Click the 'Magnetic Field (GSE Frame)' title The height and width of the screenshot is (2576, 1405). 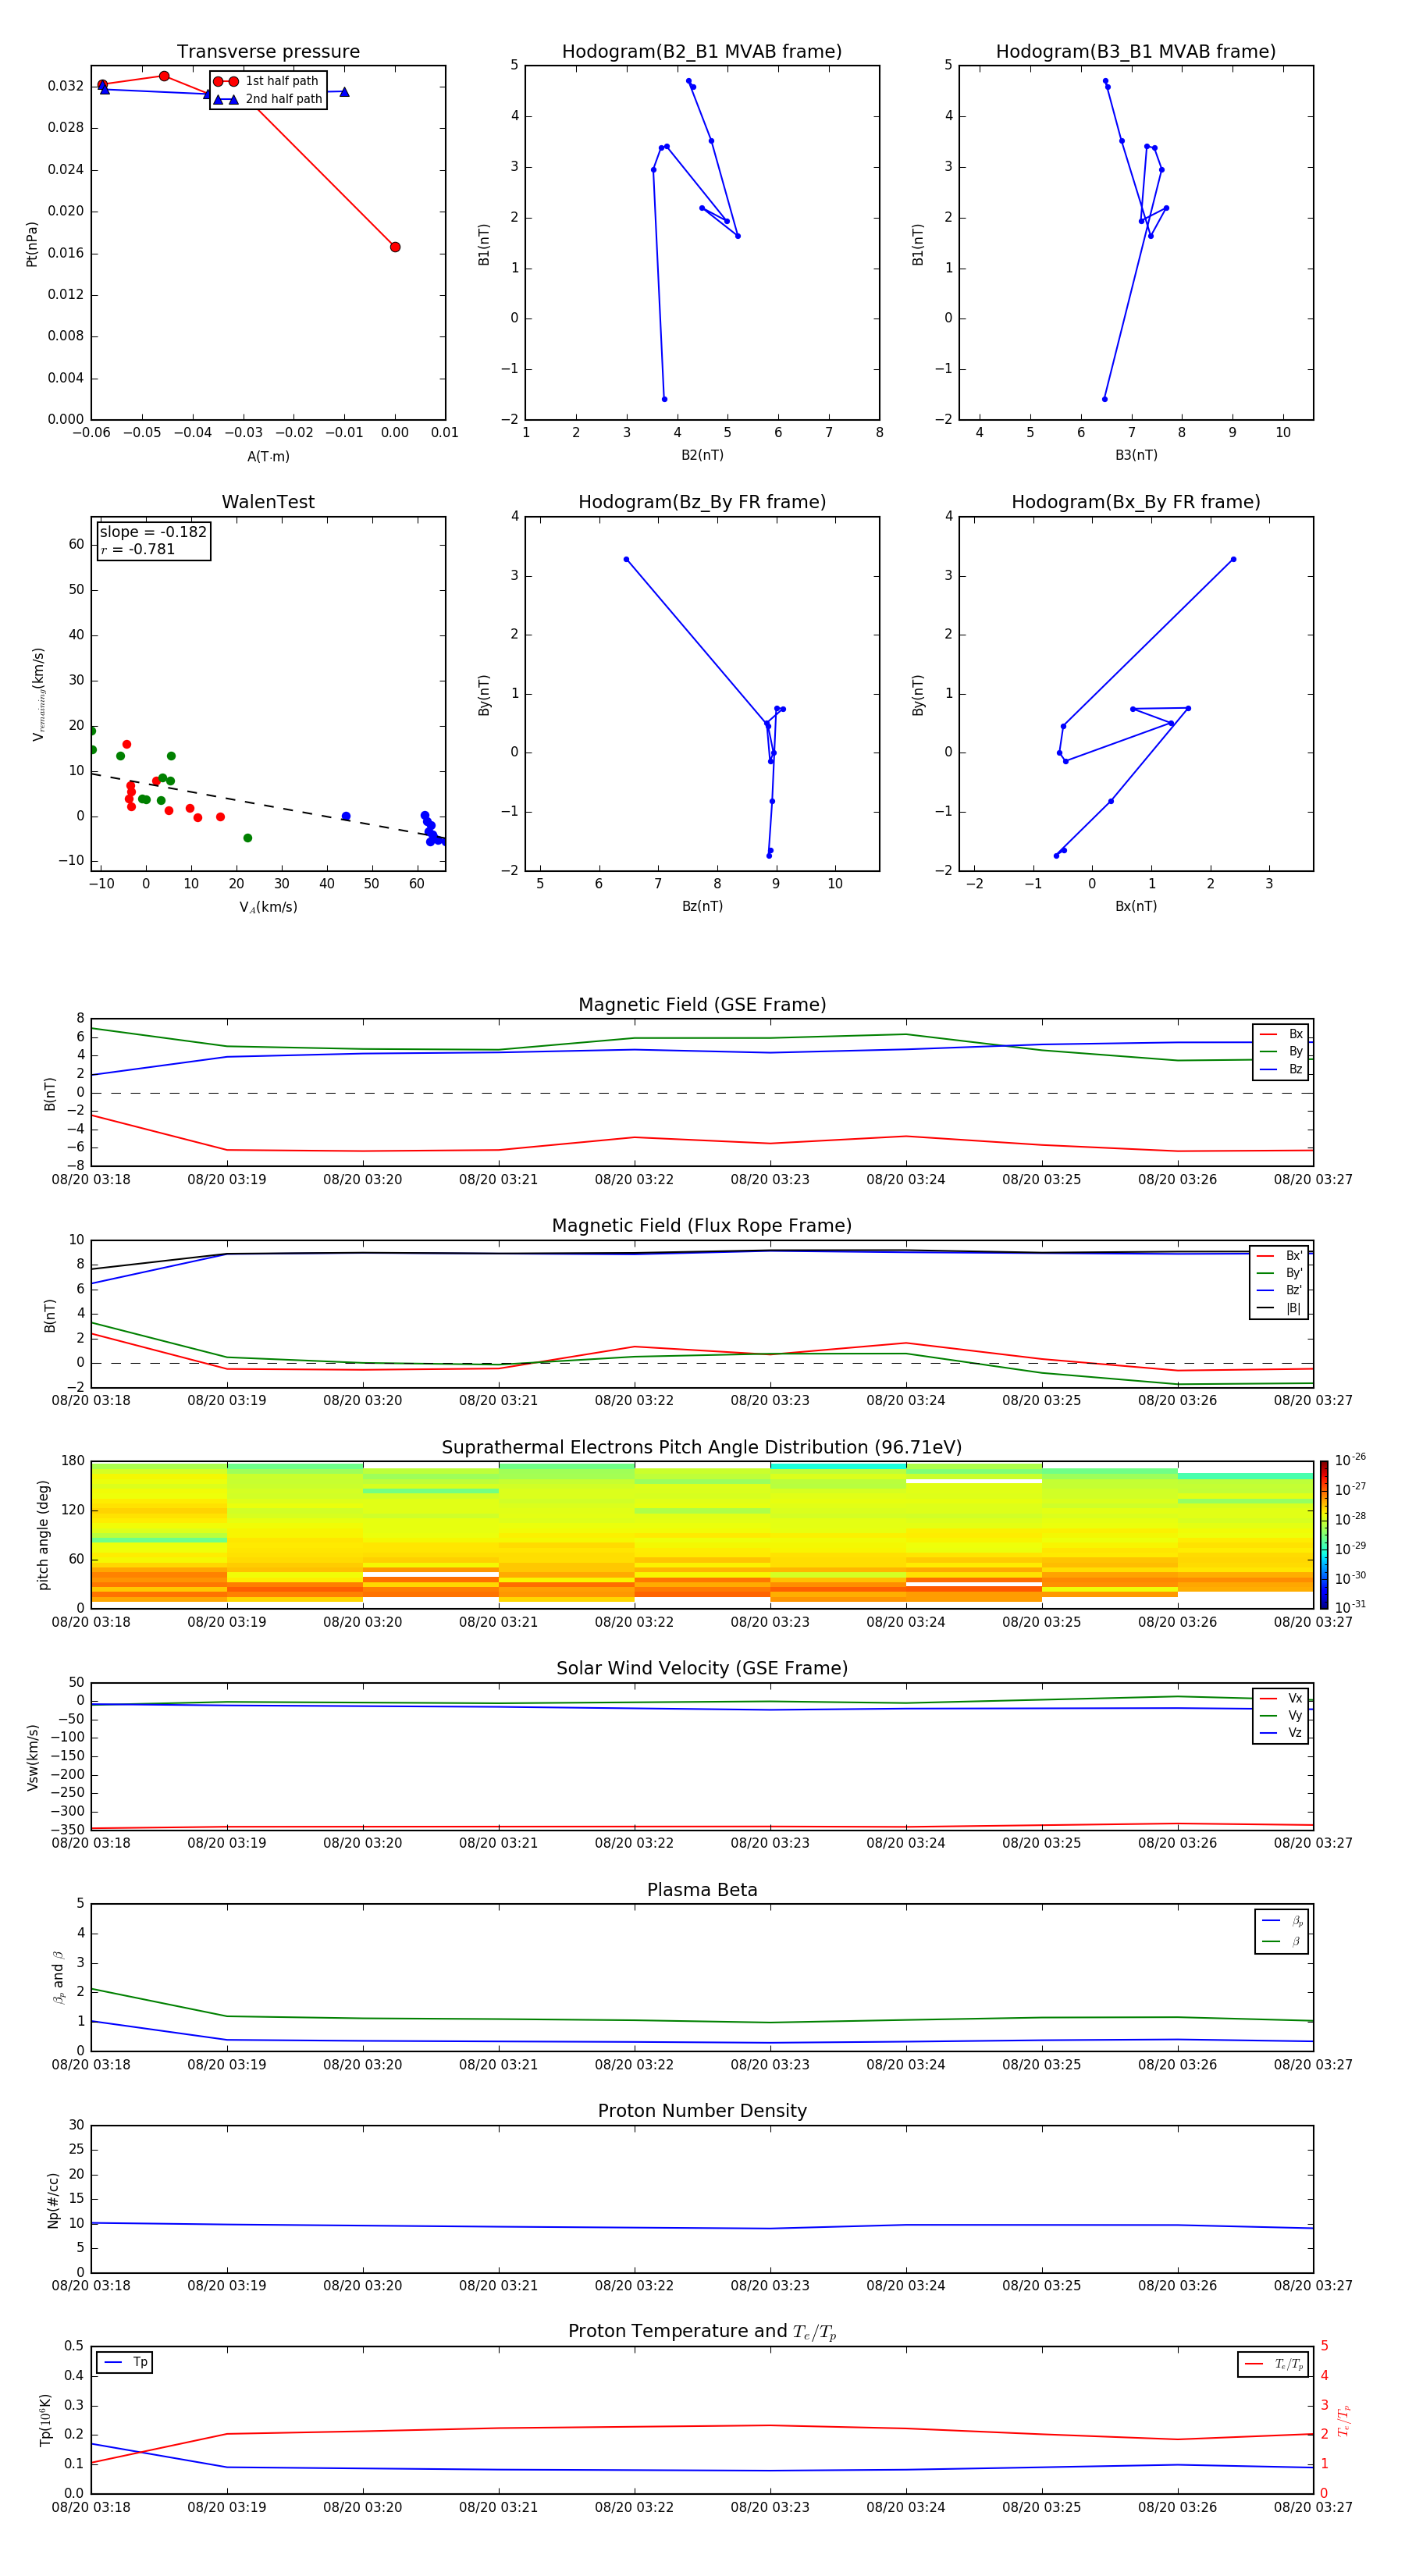point(702,1005)
